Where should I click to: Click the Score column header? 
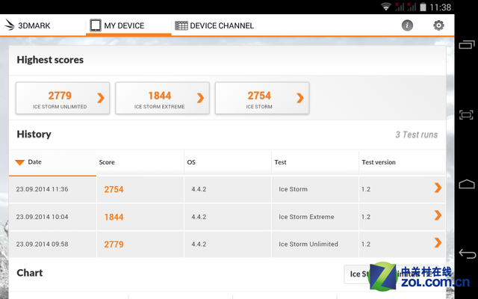point(140,162)
